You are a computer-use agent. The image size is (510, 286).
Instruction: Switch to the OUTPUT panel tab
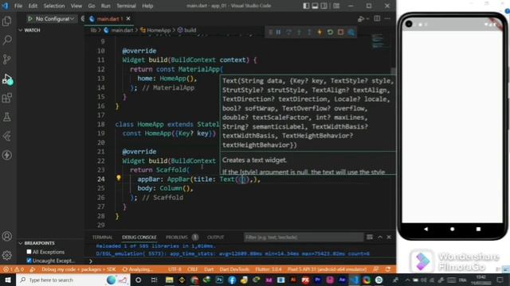[215, 238]
